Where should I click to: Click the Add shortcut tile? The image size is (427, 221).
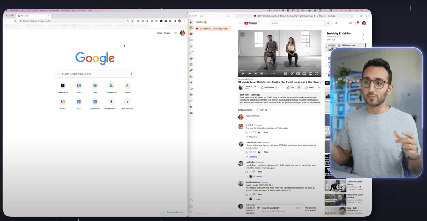[x=127, y=104]
